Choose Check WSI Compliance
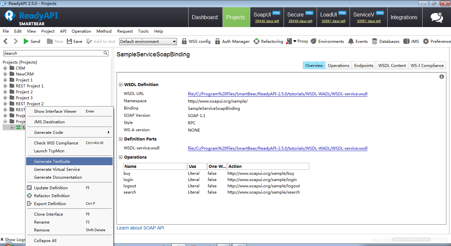451x246 pixels. coord(69,143)
